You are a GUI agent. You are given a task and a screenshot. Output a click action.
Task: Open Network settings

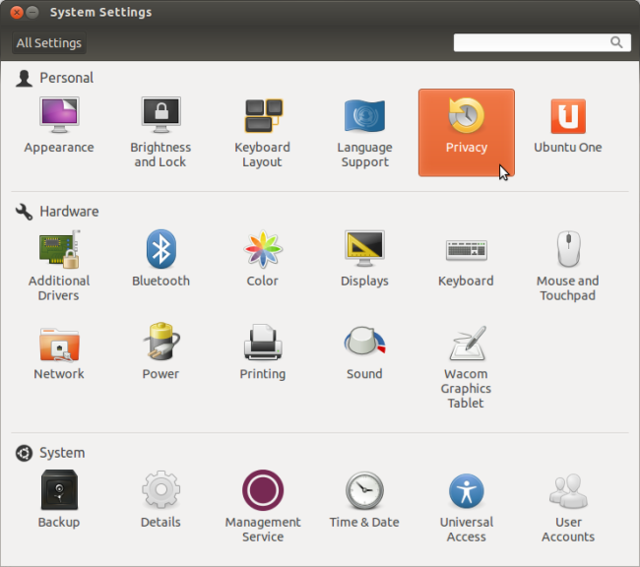click(x=59, y=353)
